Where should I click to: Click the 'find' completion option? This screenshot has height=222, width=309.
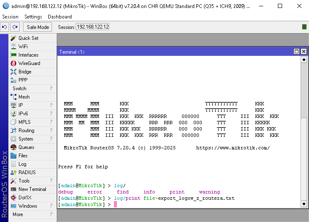click(123, 192)
